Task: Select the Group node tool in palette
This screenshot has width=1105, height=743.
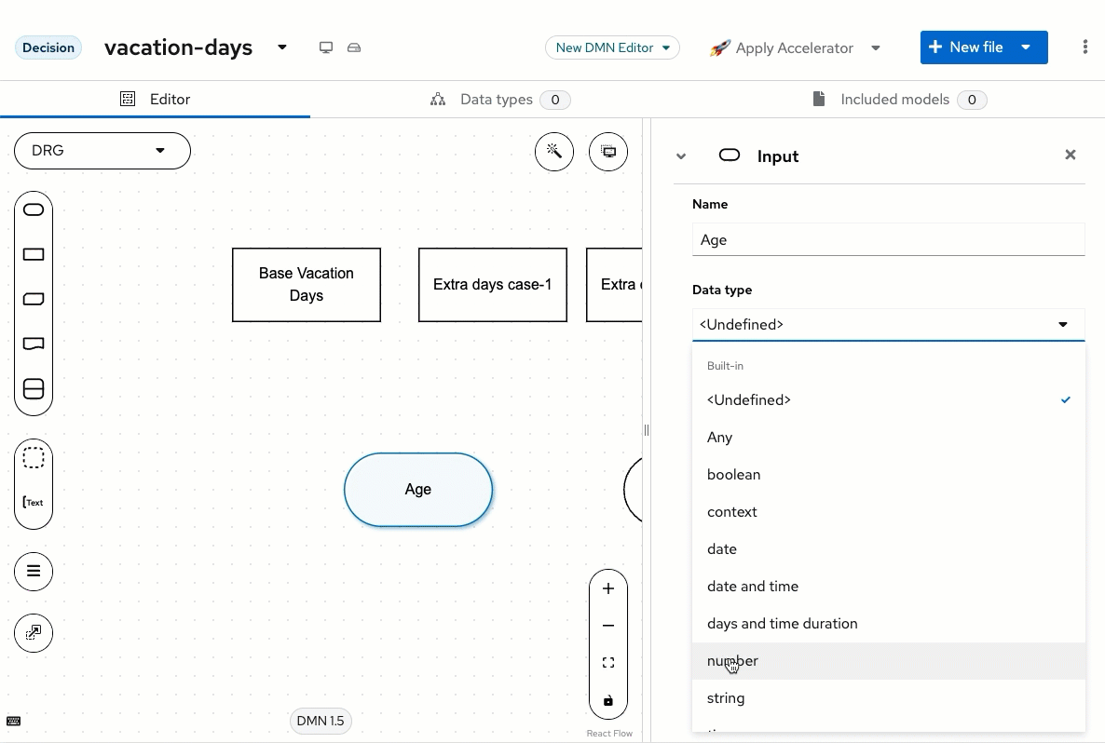Action: click(34, 458)
